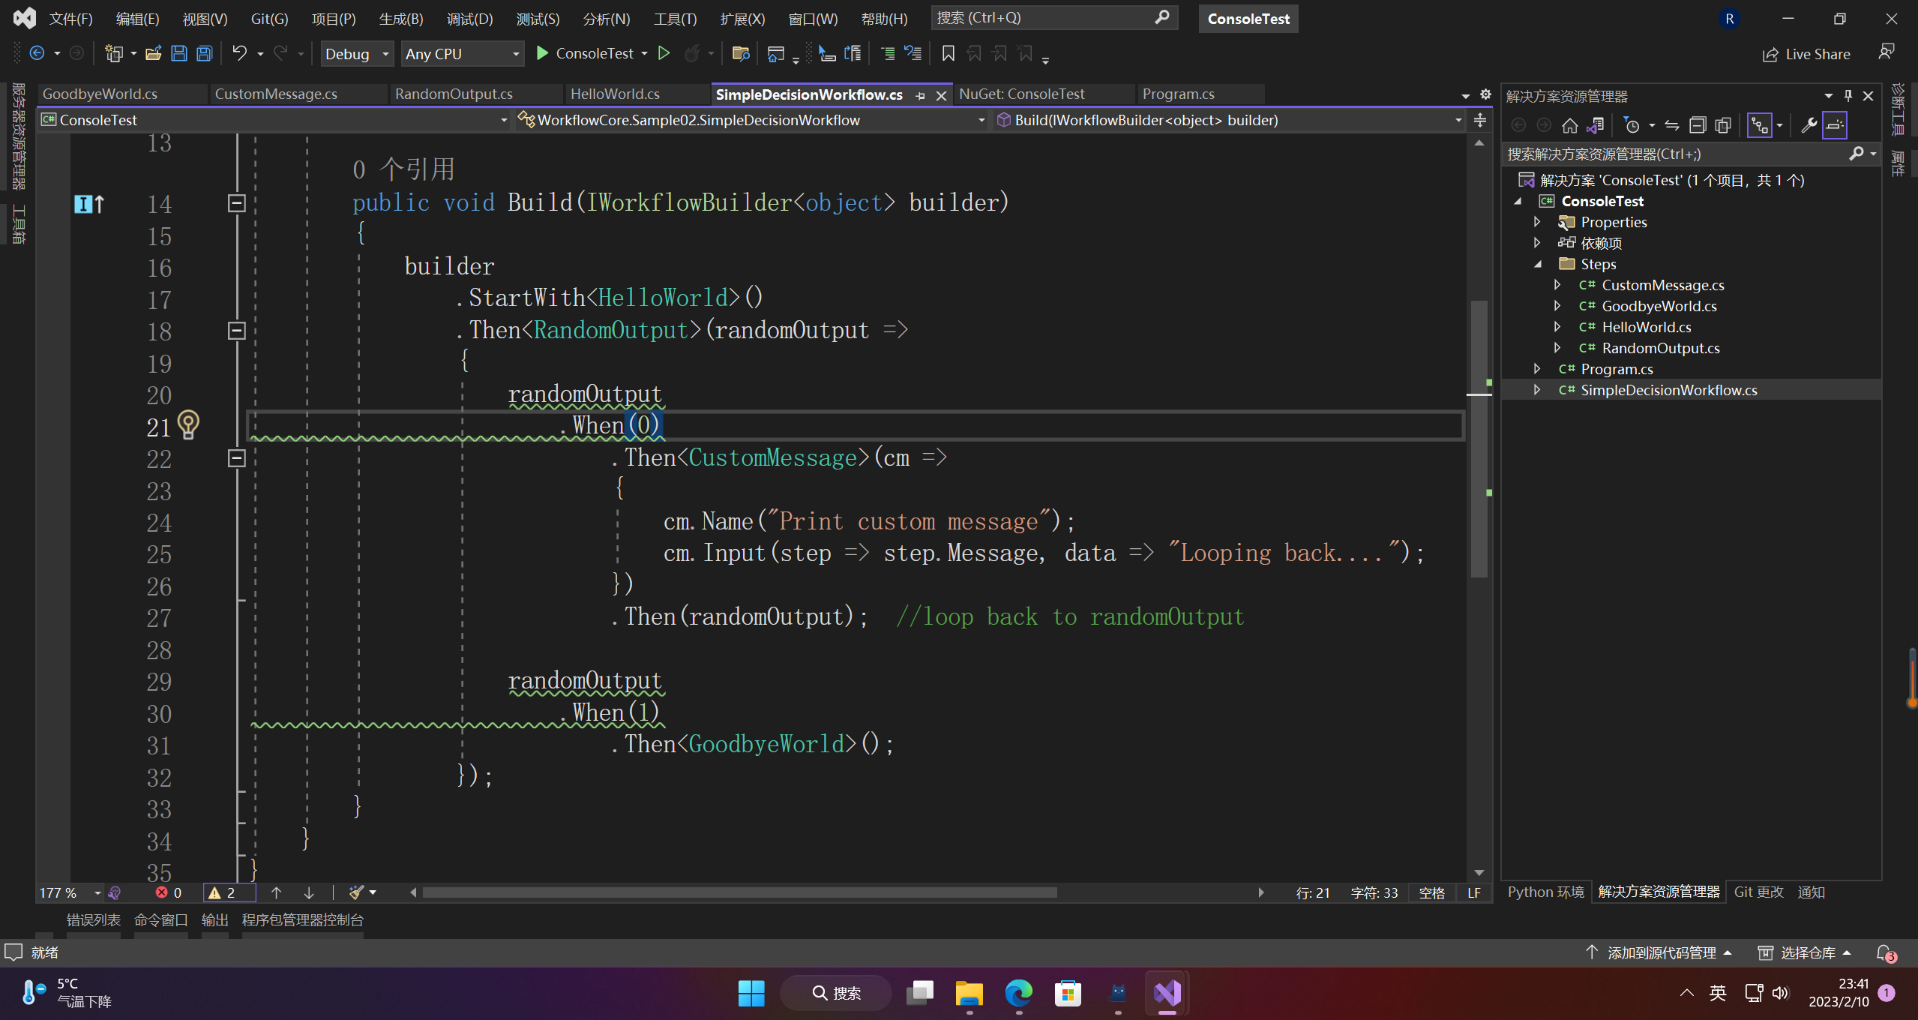Collapse the Steps folder node

[x=1538, y=264]
